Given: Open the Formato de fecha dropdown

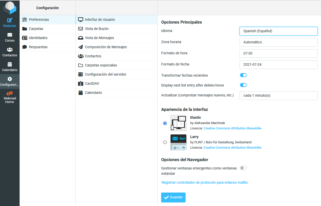Looking at the screenshot, I should click(x=278, y=64).
